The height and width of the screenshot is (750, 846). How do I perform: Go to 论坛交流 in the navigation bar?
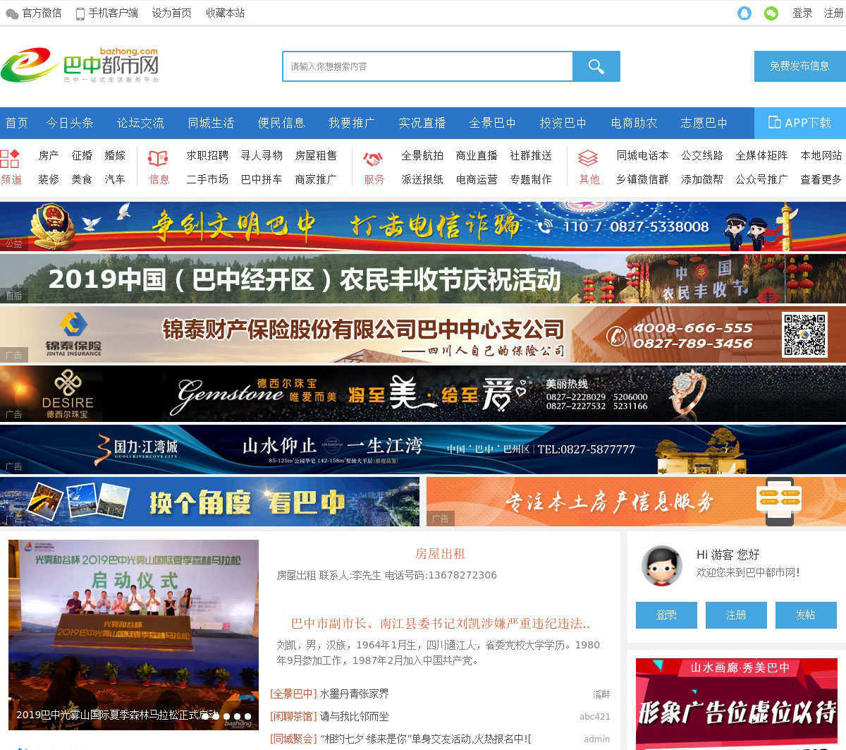tap(140, 123)
